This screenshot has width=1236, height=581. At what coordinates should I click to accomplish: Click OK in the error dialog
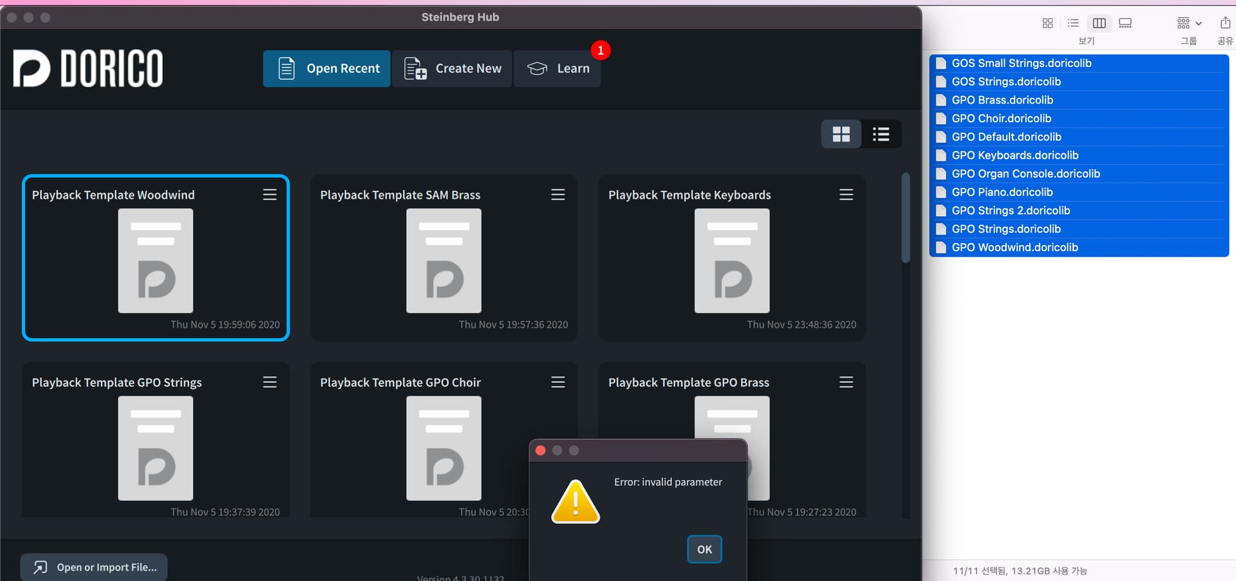click(704, 549)
